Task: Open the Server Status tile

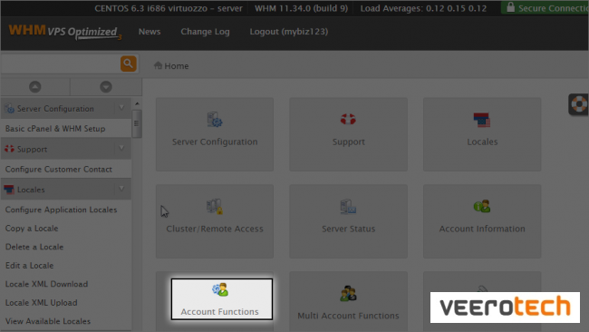Action: [348, 221]
